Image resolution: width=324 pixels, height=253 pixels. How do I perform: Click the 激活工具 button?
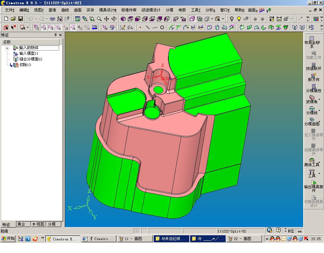pyautogui.click(x=312, y=162)
